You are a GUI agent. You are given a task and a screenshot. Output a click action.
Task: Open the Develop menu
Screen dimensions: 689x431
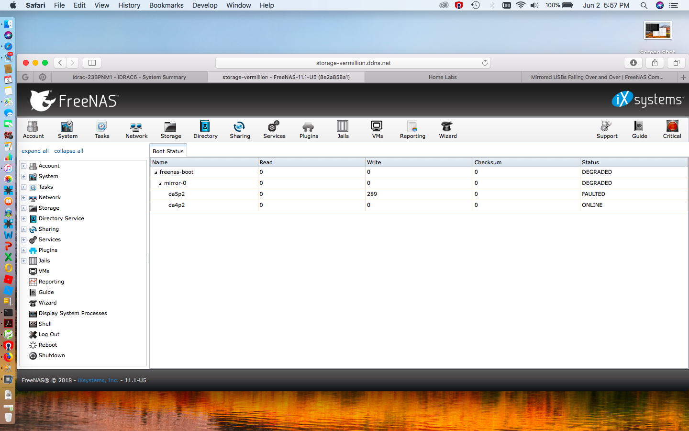click(x=205, y=5)
